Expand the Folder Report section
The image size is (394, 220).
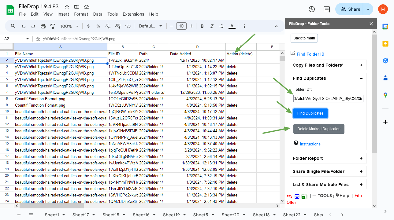click(x=328, y=158)
